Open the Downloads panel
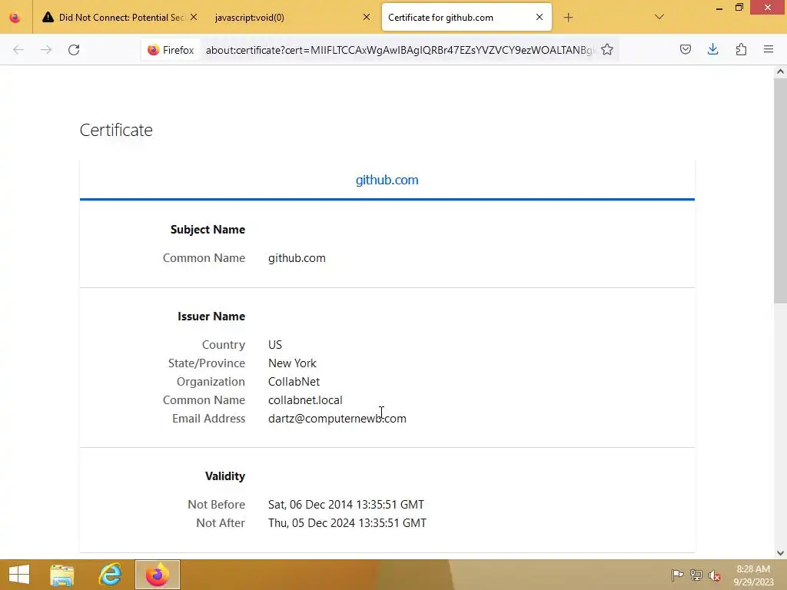Image resolution: width=787 pixels, height=590 pixels. click(x=712, y=49)
